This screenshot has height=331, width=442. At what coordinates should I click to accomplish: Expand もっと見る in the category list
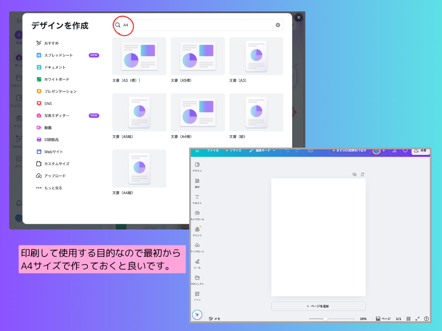[x=49, y=188]
